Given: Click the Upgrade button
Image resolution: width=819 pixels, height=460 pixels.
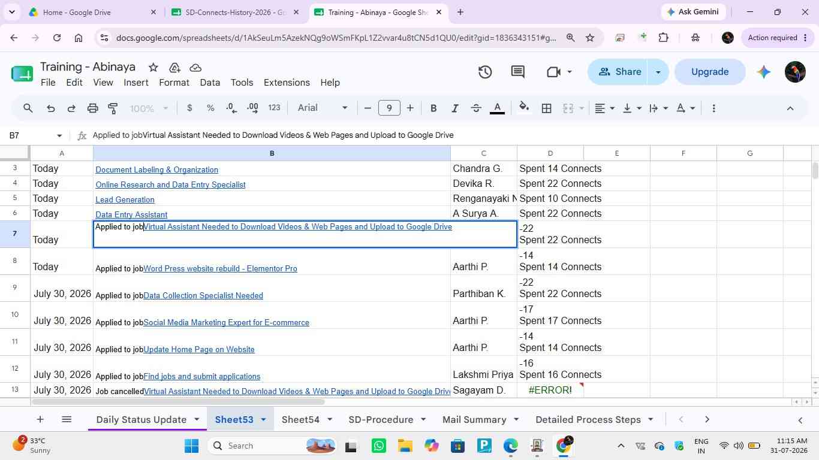Looking at the screenshot, I should (x=710, y=72).
